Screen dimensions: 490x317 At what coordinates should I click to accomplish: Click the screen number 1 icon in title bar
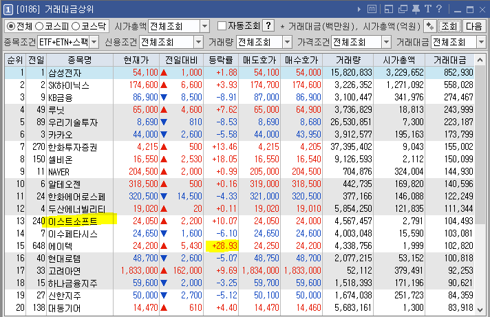(8, 10)
